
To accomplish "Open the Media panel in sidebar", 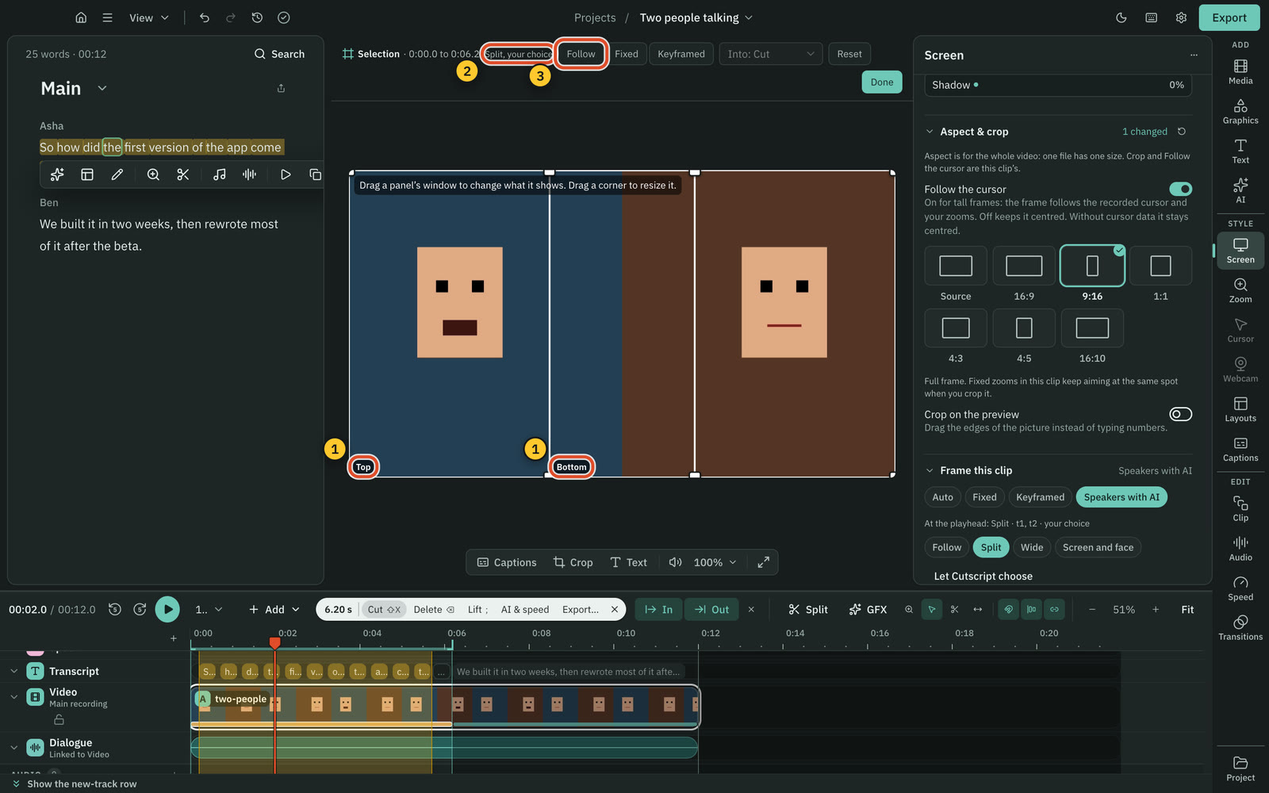I will pos(1240,71).
